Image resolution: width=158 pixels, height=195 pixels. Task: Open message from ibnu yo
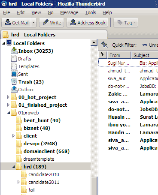(119, 125)
